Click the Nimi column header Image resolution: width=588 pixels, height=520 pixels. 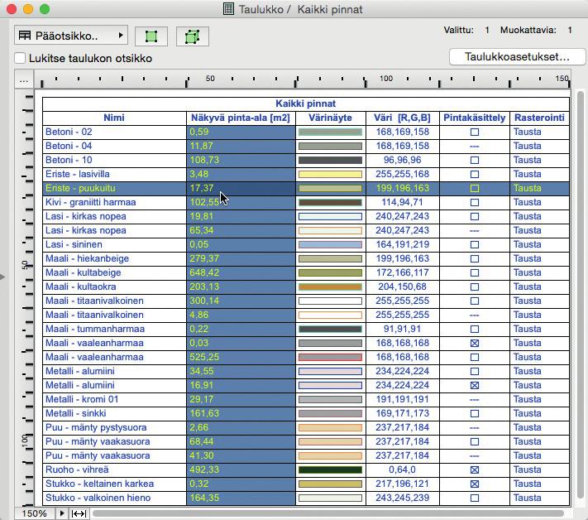tap(114, 118)
